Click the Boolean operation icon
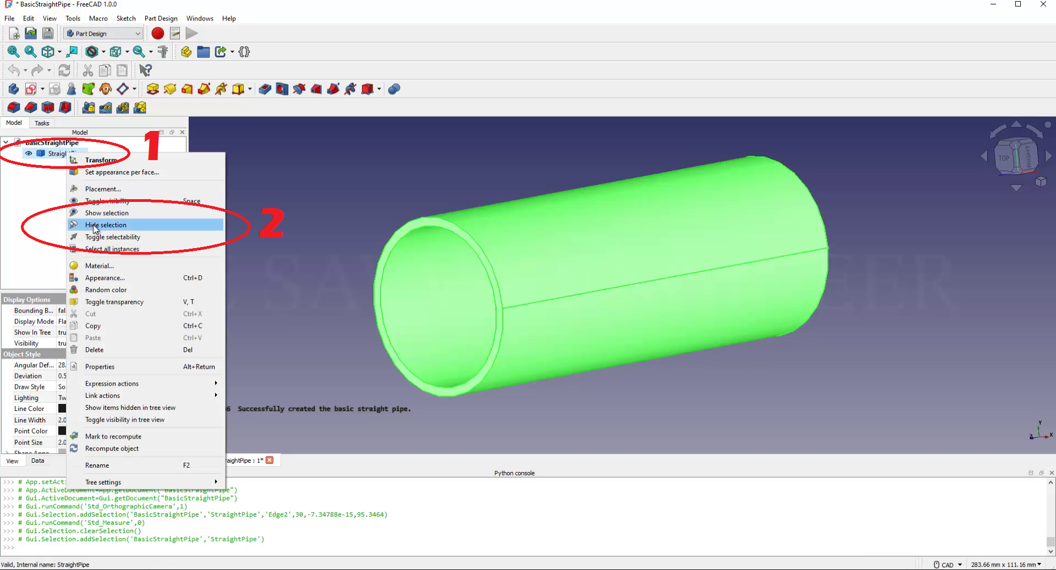The width and height of the screenshot is (1056, 570). pos(394,89)
